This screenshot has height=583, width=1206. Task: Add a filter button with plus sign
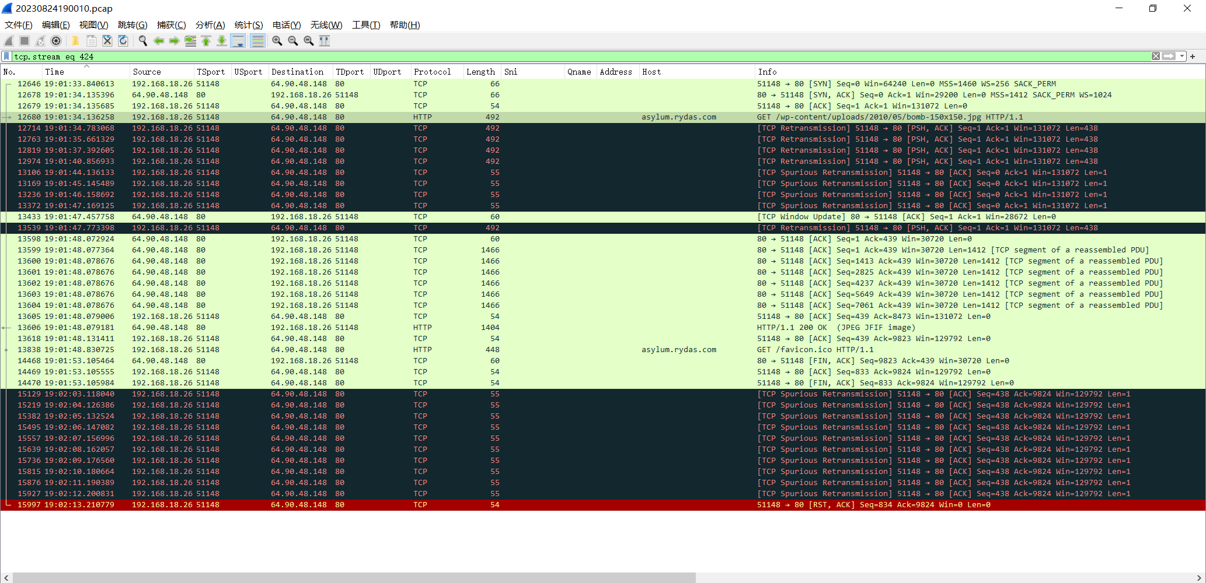click(x=1193, y=57)
